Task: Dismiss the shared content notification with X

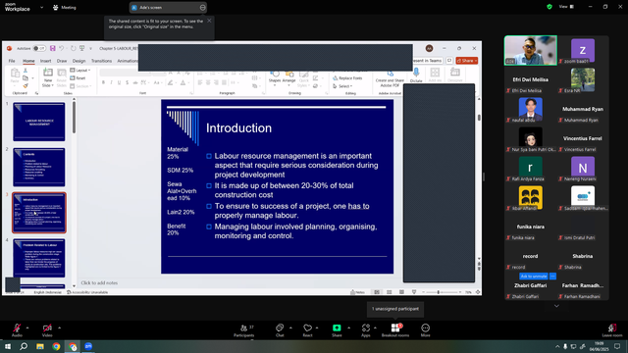Action: click(x=209, y=21)
